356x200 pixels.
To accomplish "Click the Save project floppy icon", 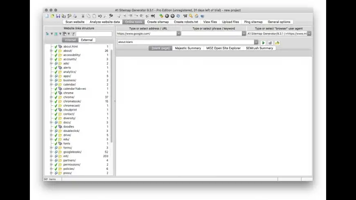I will (x=58, y=16).
